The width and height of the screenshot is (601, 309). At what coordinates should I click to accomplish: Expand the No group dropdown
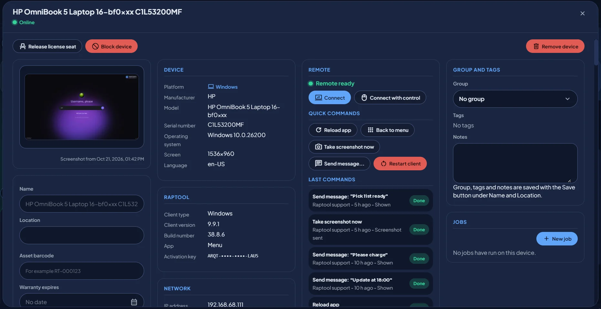515,99
